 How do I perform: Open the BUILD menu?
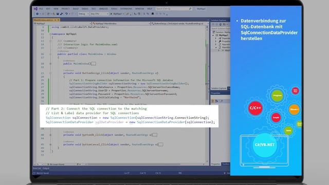point(76,9)
